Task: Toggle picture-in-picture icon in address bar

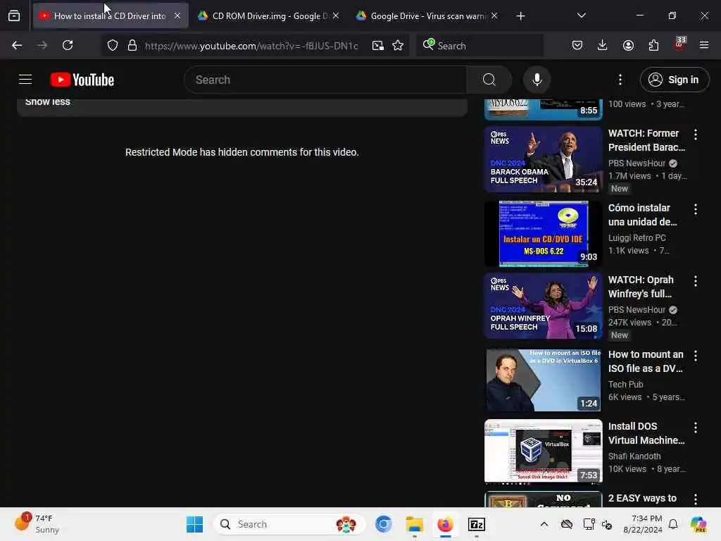Action: (378, 45)
